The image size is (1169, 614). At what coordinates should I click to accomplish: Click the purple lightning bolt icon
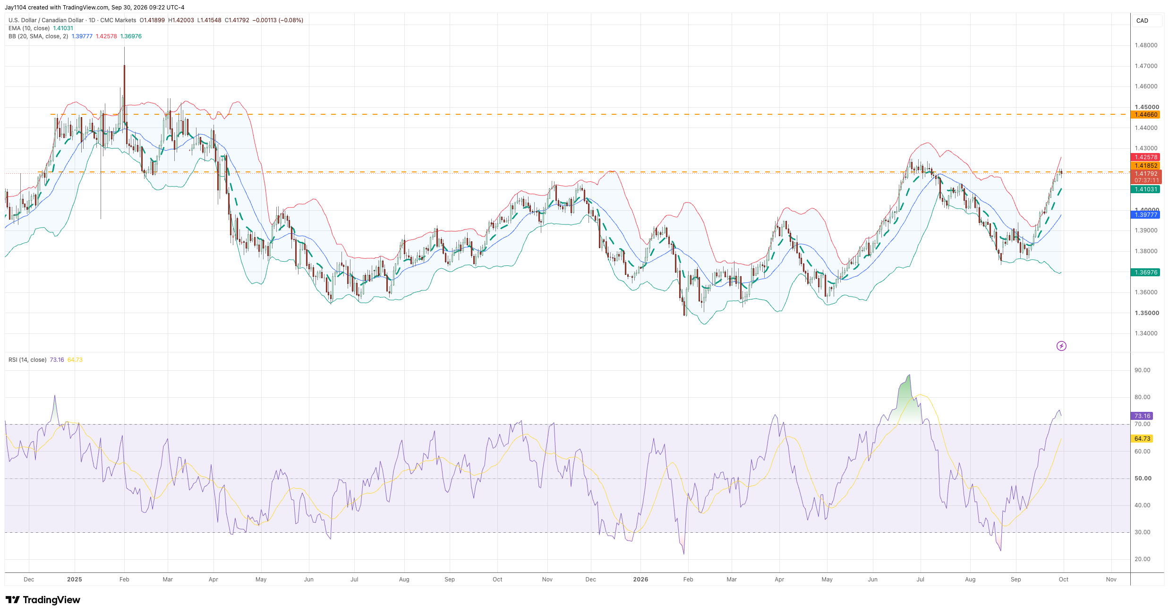point(1061,346)
